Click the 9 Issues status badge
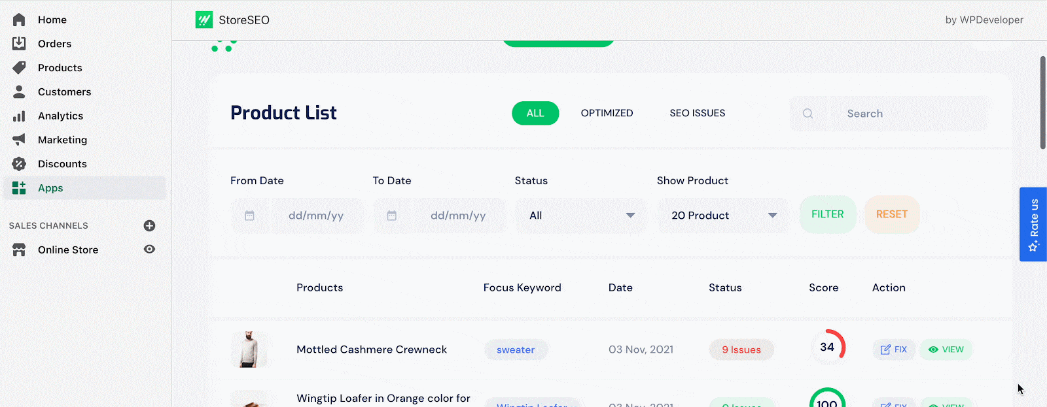 (x=741, y=350)
